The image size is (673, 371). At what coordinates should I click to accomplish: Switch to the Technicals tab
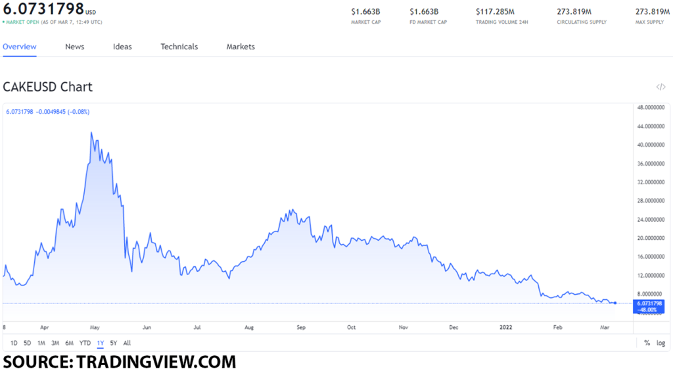coord(179,47)
